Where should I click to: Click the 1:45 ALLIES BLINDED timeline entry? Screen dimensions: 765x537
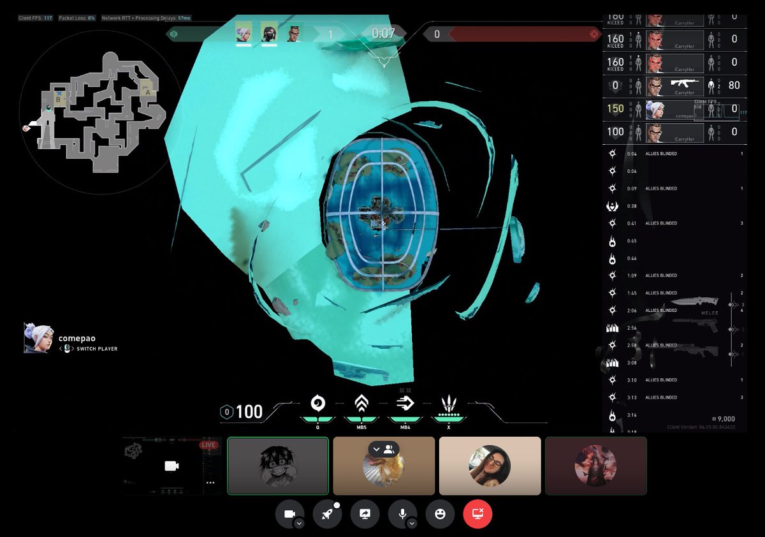tap(674, 293)
